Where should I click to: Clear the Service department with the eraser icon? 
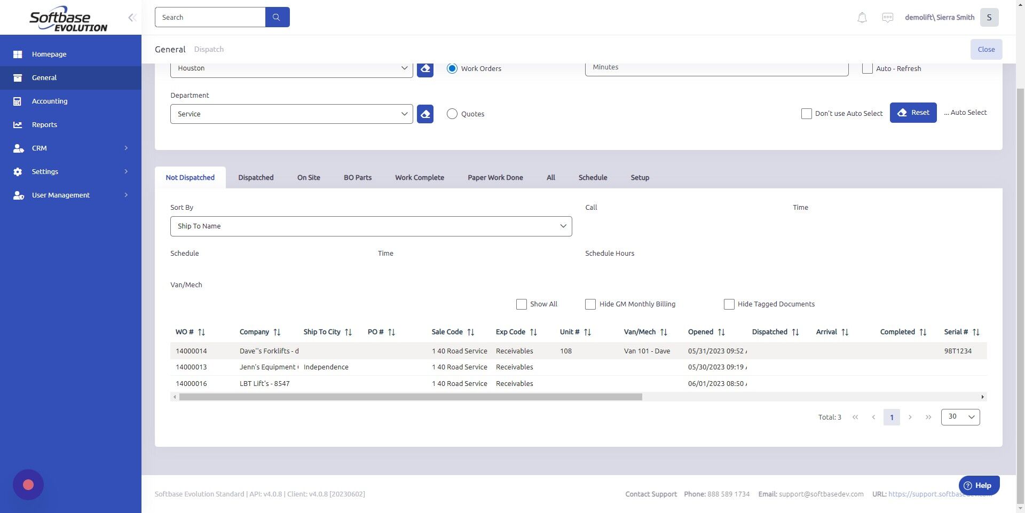coord(425,114)
